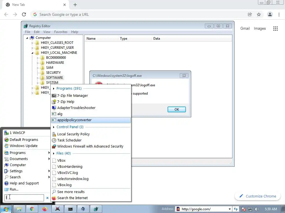285x213 pixels.
Task: Open taskbar Address dropdown arrow
Action: [230, 209]
